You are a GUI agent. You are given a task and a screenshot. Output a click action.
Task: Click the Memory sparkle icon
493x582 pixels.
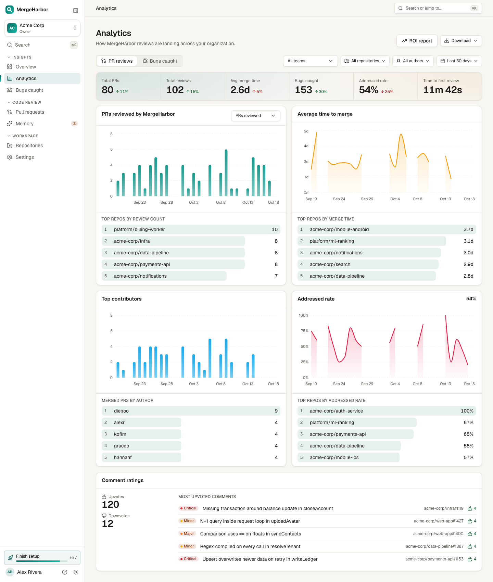[10, 124]
